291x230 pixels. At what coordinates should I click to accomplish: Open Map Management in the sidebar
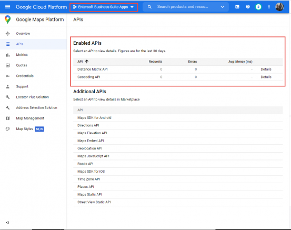(x=33, y=118)
